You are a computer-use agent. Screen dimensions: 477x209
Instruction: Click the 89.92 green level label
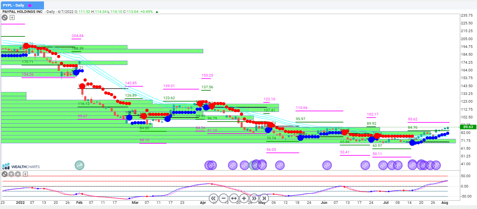[372, 124]
